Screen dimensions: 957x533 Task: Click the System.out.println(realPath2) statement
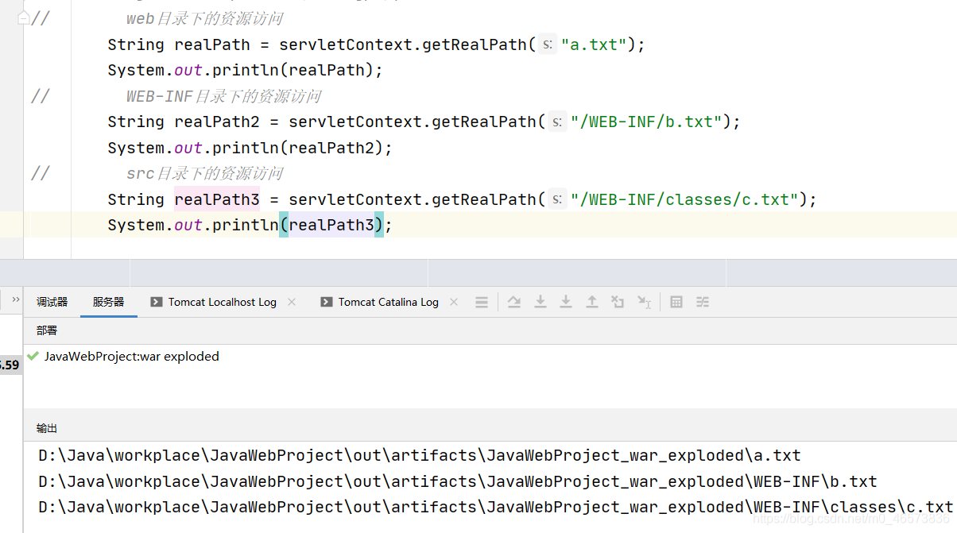pyautogui.click(x=250, y=148)
